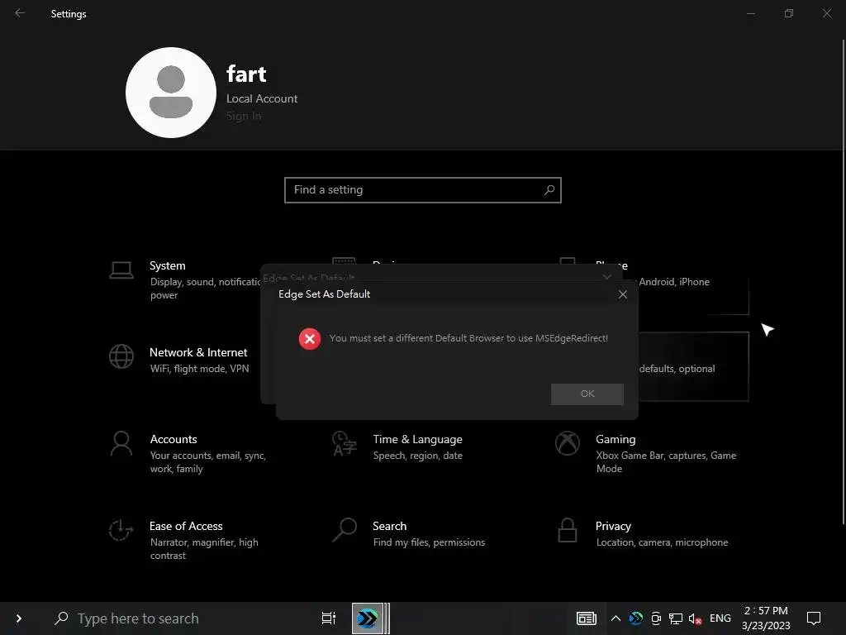846x635 pixels.
Task: Click the Search magnifier settings icon
Action: 345,530
